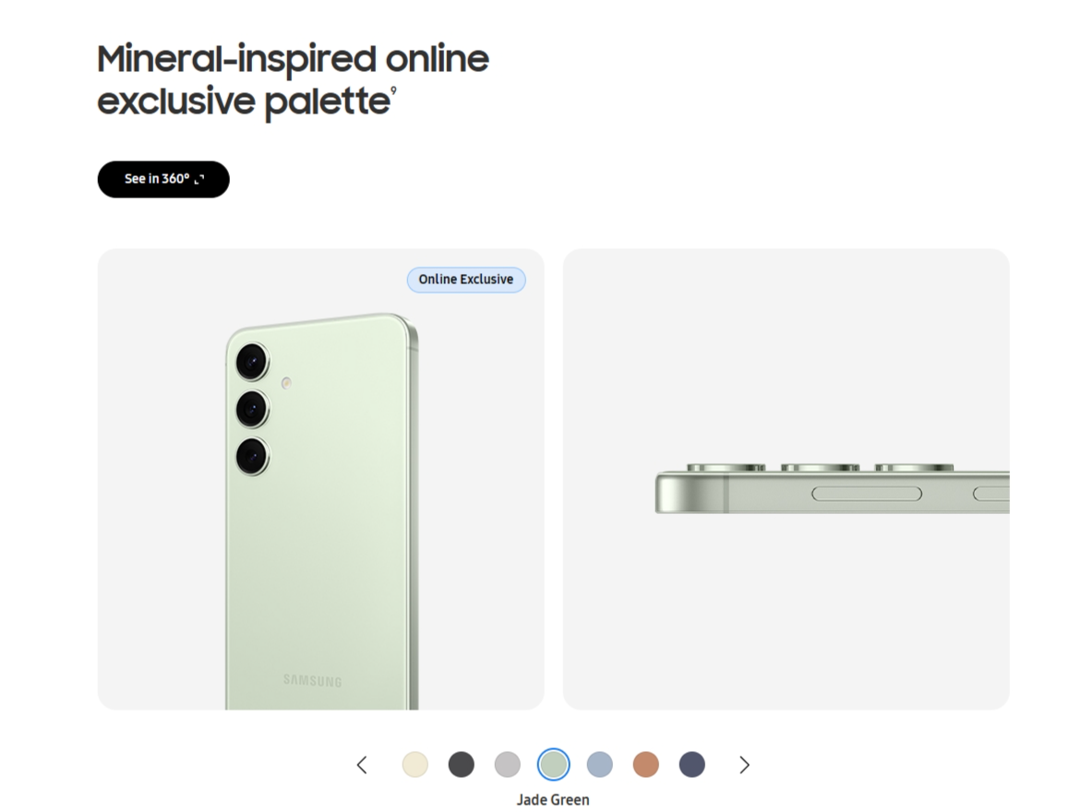Viewport: 1069px width, 812px height.
Task: Select the Jade Green color swatch
Action: [554, 764]
